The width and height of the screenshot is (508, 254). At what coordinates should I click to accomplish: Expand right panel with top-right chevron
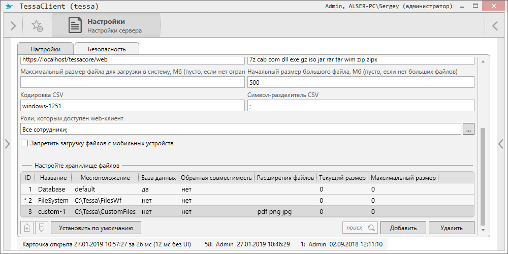coord(495,26)
